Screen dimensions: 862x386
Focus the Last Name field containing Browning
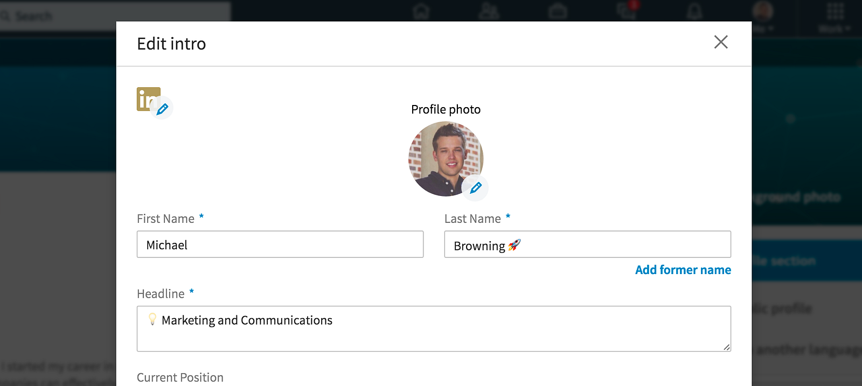(587, 244)
